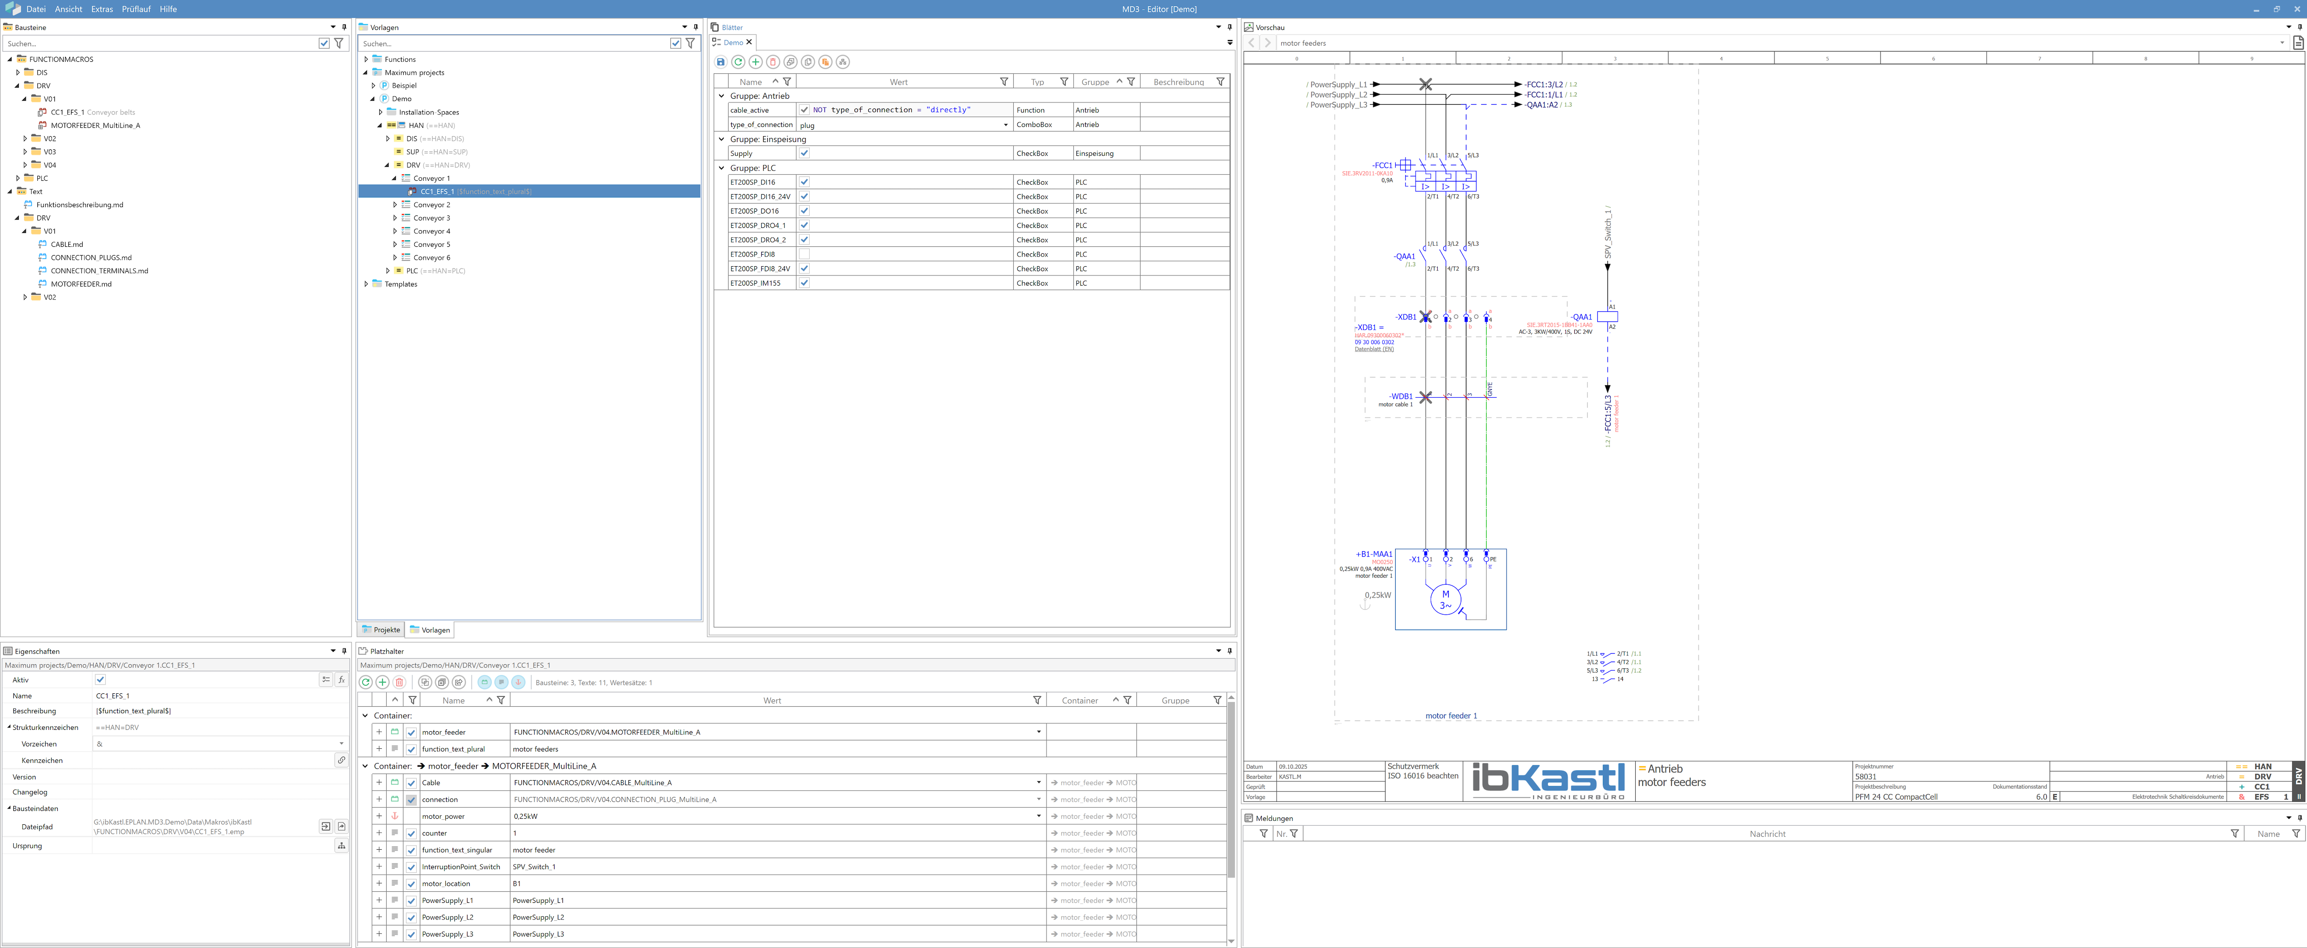Select the CONNECTION_PLUGS.md file in the Bausteine tree
Viewport: 2307px width, 948px height.
(90, 258)
